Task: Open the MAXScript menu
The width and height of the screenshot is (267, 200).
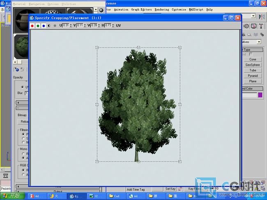Action: (197, 9)
